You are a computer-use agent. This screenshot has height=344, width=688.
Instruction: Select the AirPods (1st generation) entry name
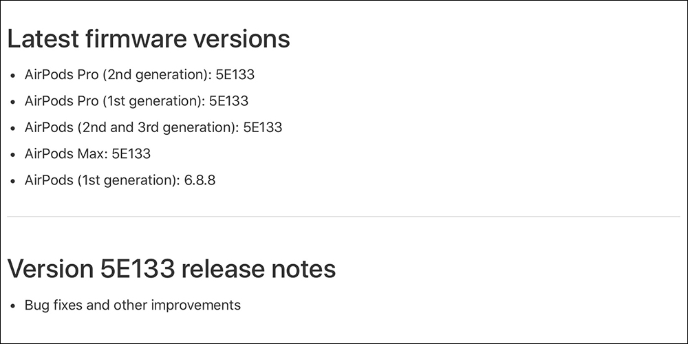point(103,180)
